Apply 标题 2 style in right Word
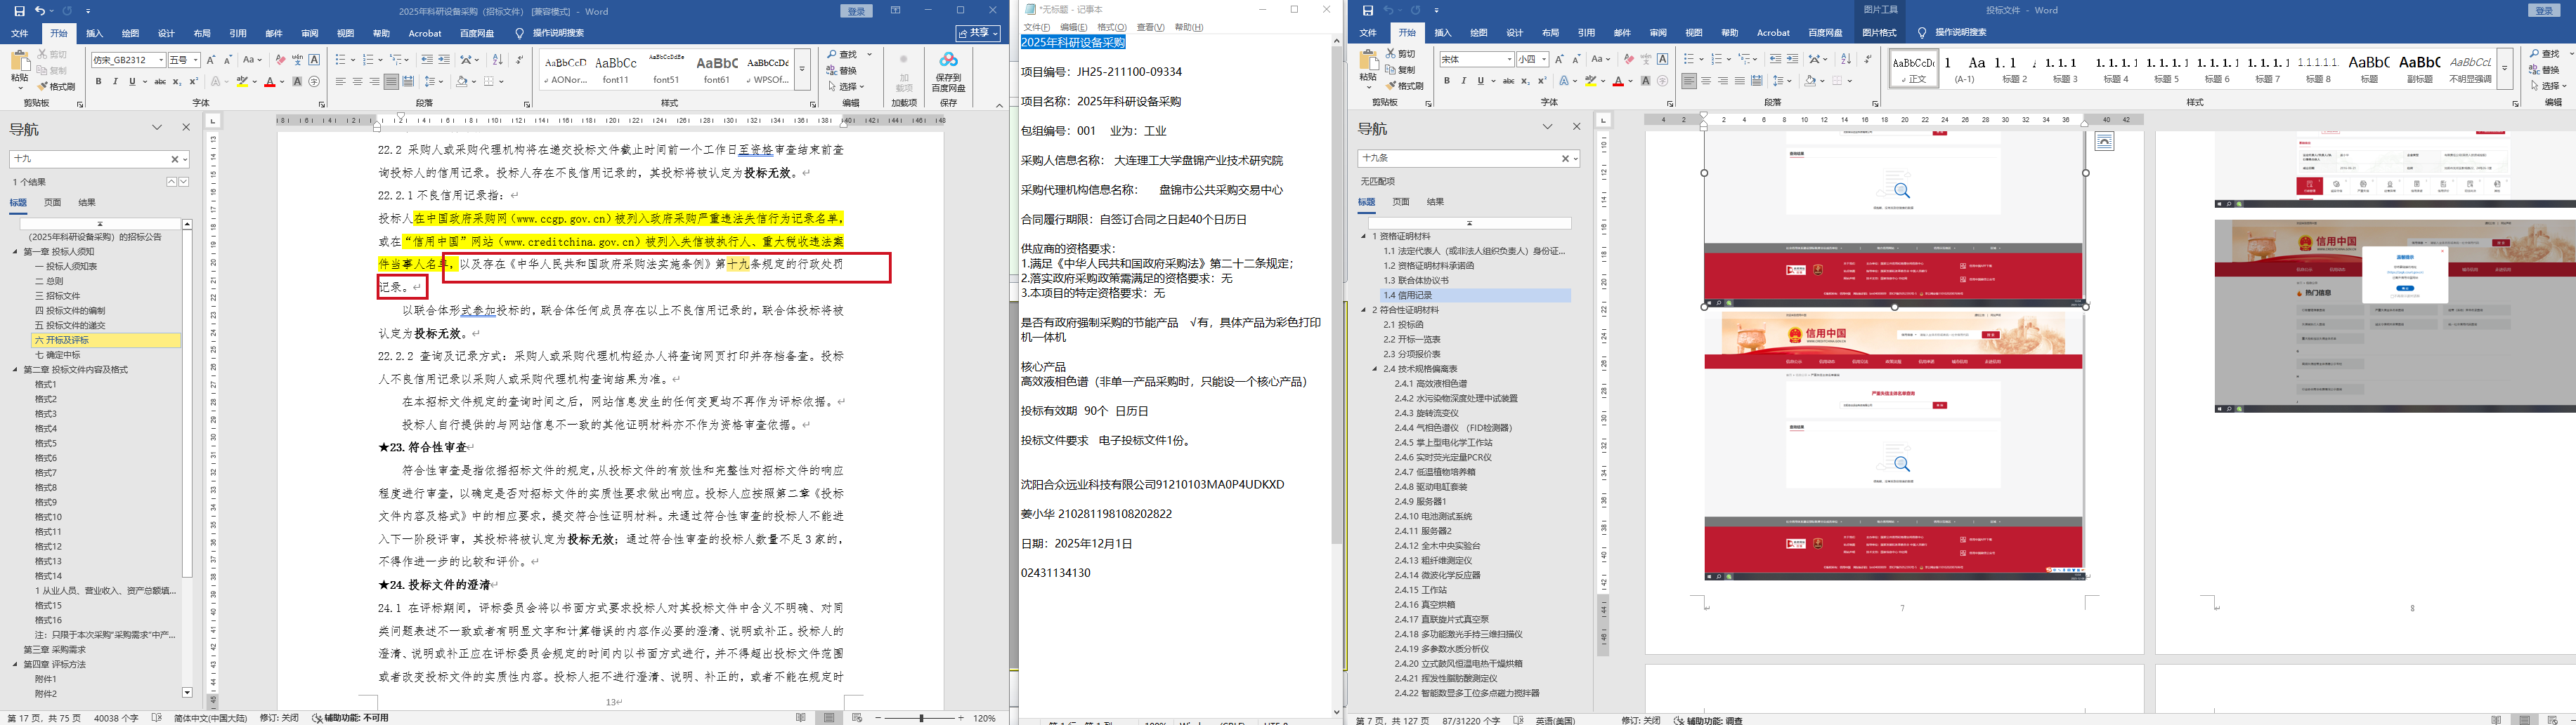 [x=2015, y=68]
